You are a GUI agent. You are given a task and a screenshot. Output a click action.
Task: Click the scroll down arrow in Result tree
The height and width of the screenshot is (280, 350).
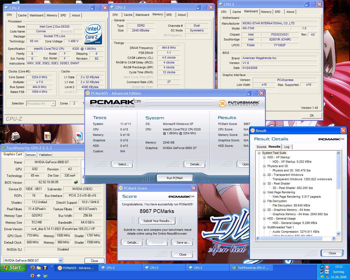tap(338, 234)
